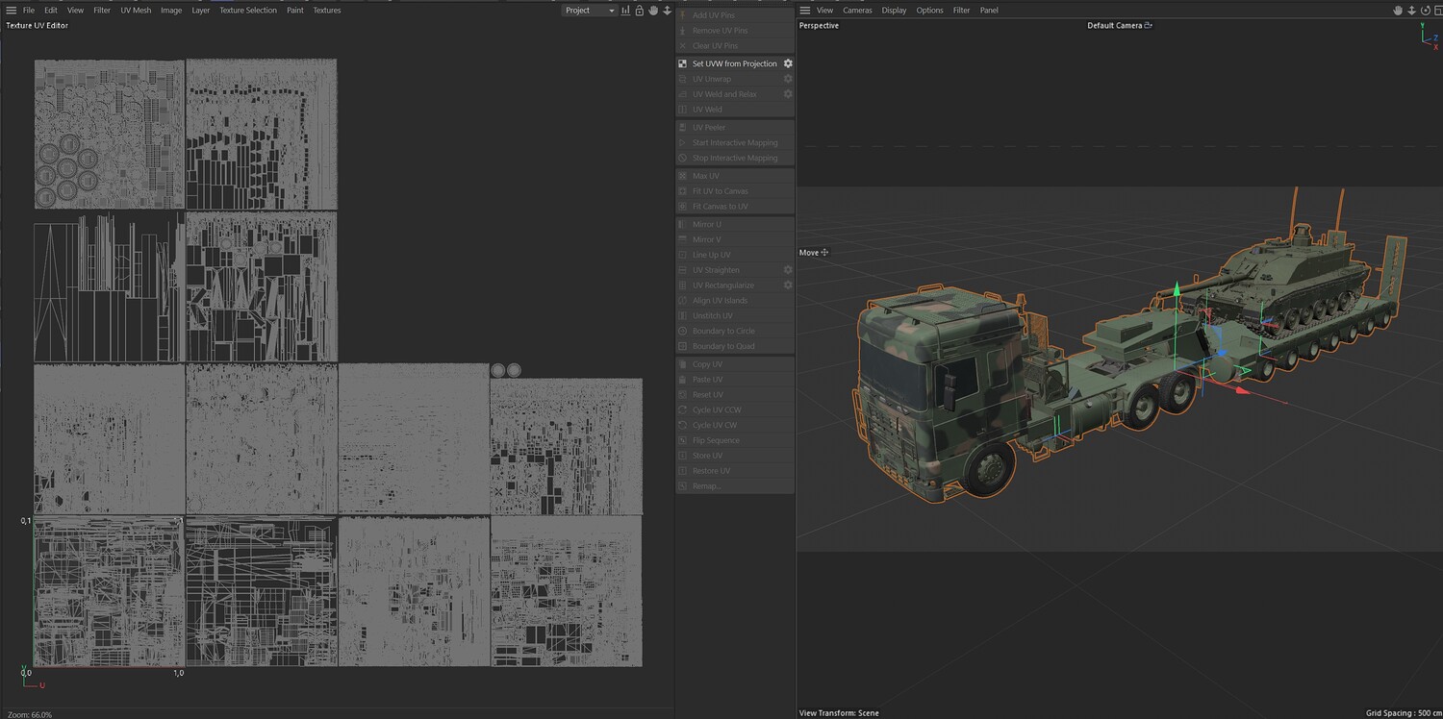
Task: Click the UV Straighten command
Action: (x=735, y=270)
